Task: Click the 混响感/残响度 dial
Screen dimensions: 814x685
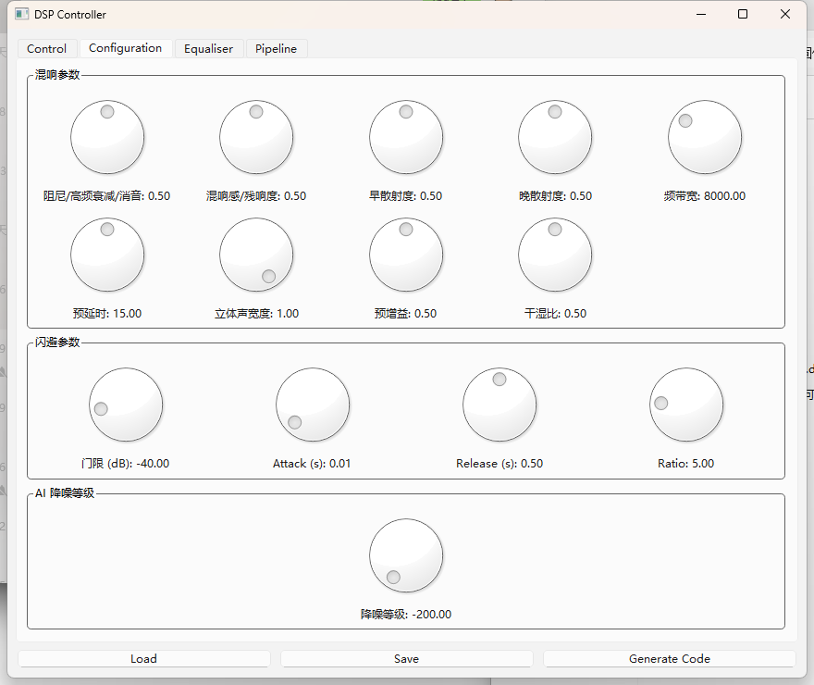Action: 256,137
